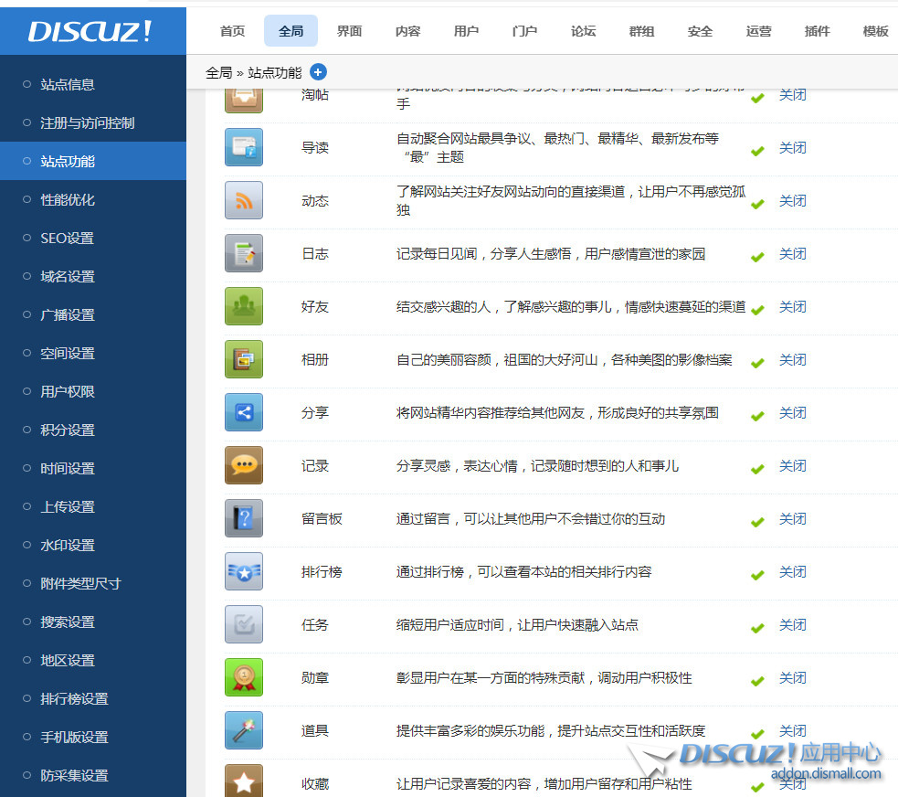Click the 分享 share icon
The height and width of the screenshot is (797, 898).
[x=244, y=412]
